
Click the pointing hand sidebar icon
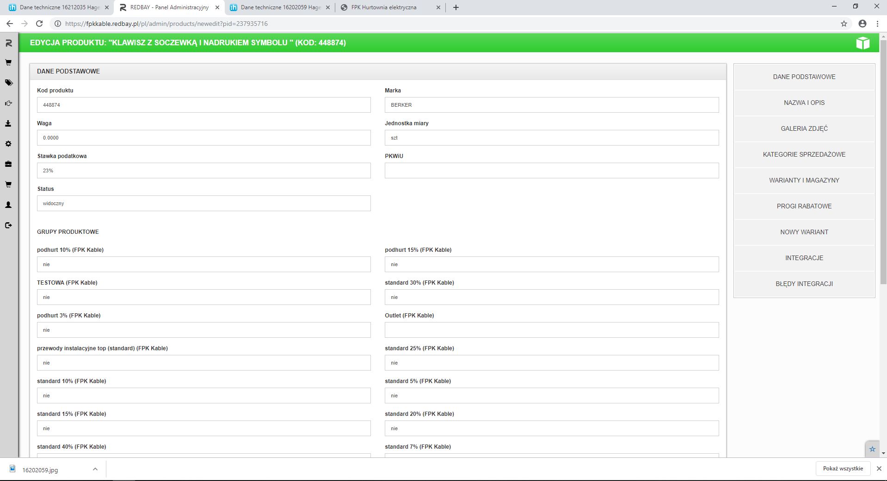[x=8, y=103]
